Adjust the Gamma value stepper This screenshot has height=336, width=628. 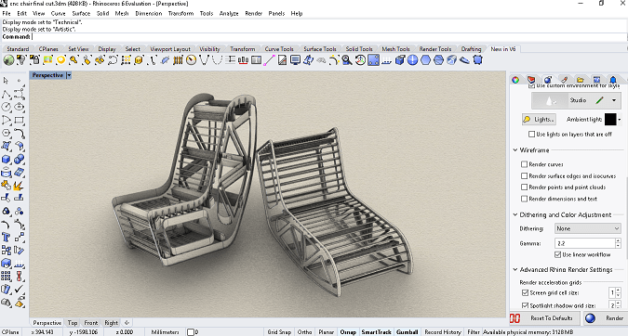pos(619,243)
